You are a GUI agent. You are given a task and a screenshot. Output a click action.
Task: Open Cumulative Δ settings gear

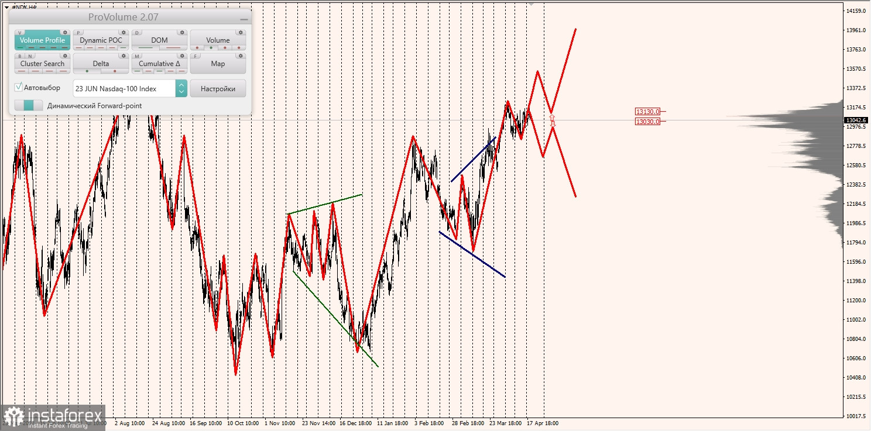click(x=182, y=56)
